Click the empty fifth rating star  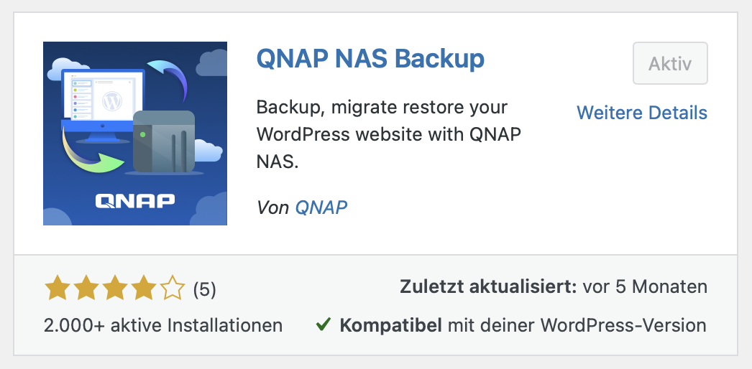172,289
